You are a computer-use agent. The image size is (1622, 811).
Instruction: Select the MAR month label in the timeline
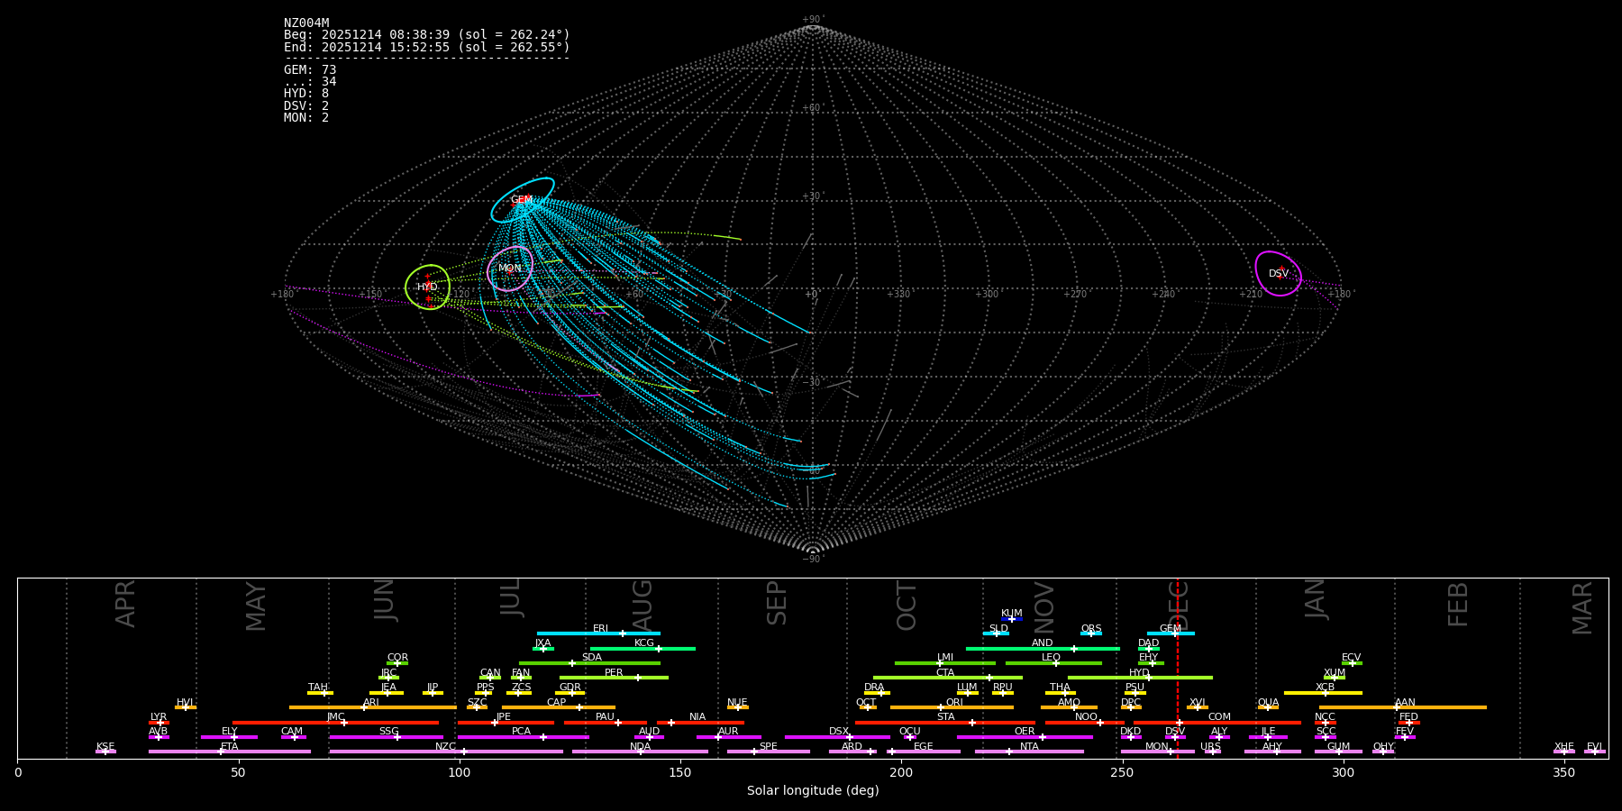[x=1582, y=608]
